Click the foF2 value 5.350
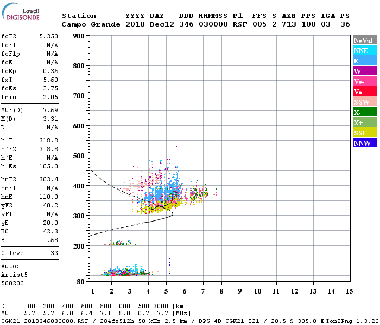380x325 pixels. point(49,36)
